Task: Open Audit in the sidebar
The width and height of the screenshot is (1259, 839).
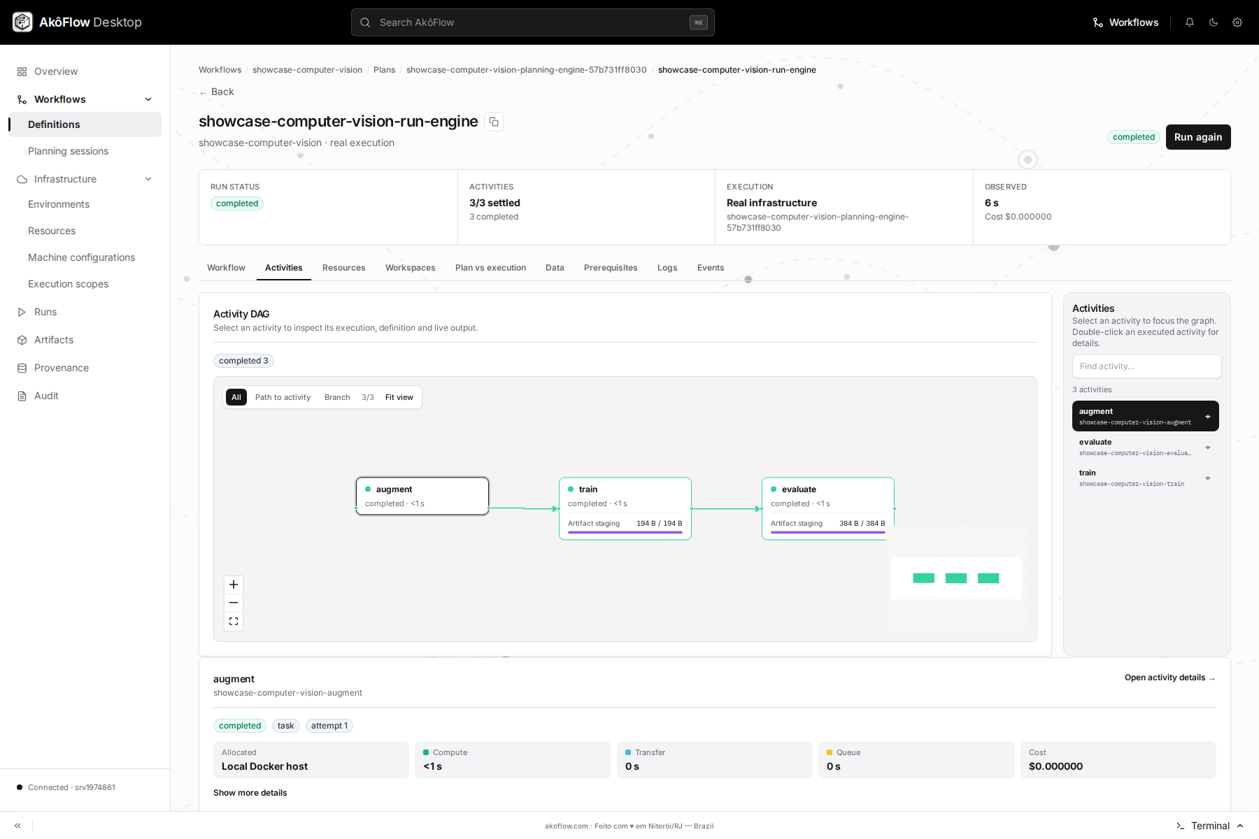Action: (85, 396)
